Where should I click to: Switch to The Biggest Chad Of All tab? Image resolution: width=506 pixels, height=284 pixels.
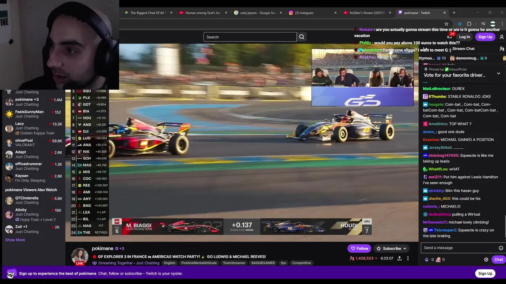coord(147,13)
